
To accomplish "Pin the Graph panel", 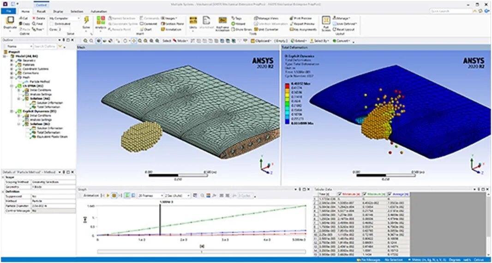I will 300,189.
